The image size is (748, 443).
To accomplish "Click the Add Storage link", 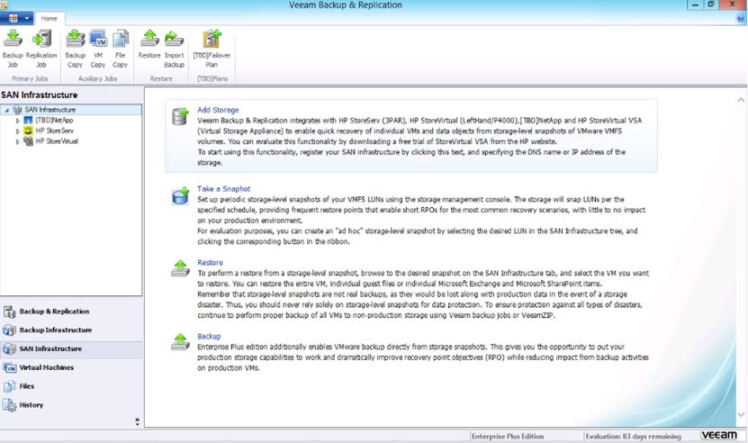I will [218, 110].
